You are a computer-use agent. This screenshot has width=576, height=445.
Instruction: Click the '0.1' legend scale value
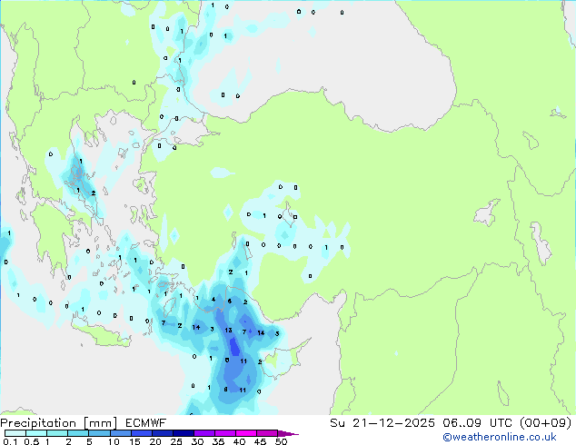point(10,441)
